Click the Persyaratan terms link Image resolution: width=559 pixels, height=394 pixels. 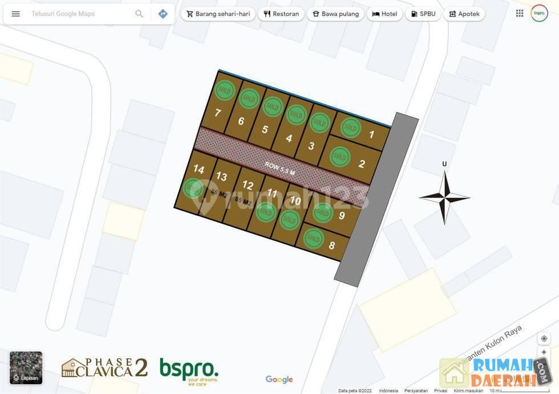click(x=416, y=391)
